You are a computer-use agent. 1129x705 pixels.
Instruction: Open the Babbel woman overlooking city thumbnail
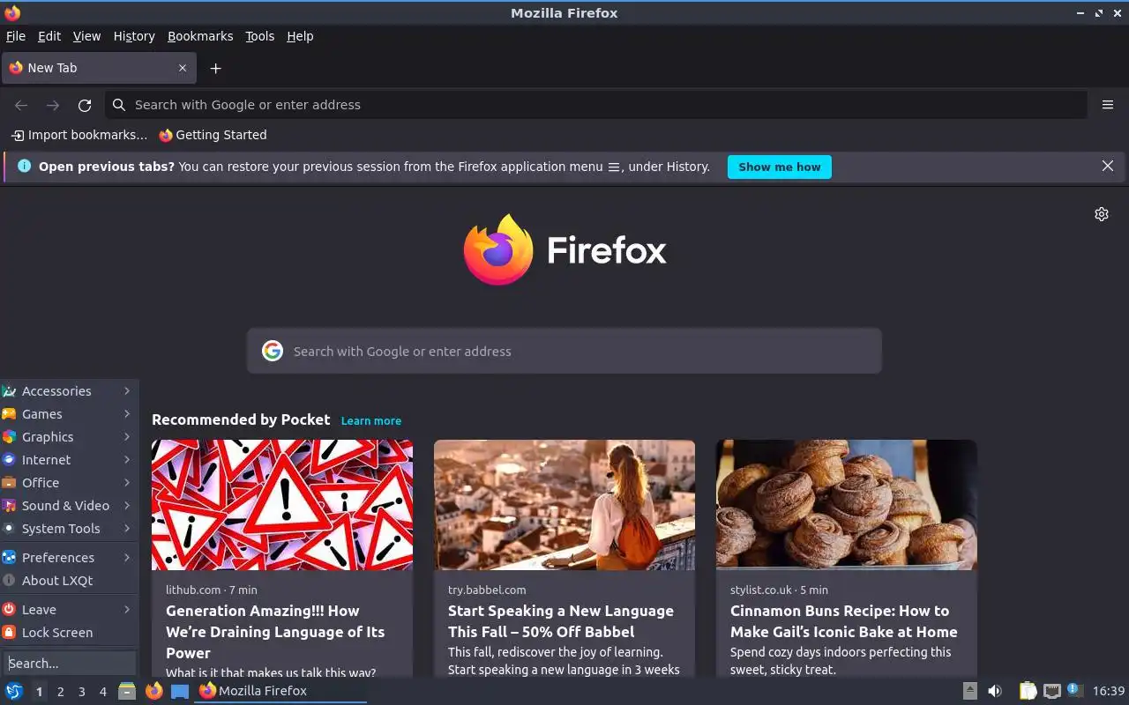(x=564, y=505)
